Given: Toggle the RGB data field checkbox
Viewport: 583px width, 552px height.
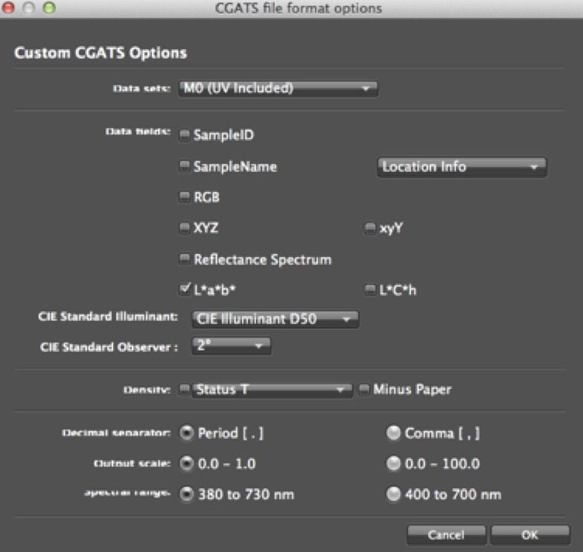Looking at the screenshot, I should [184, 198].
